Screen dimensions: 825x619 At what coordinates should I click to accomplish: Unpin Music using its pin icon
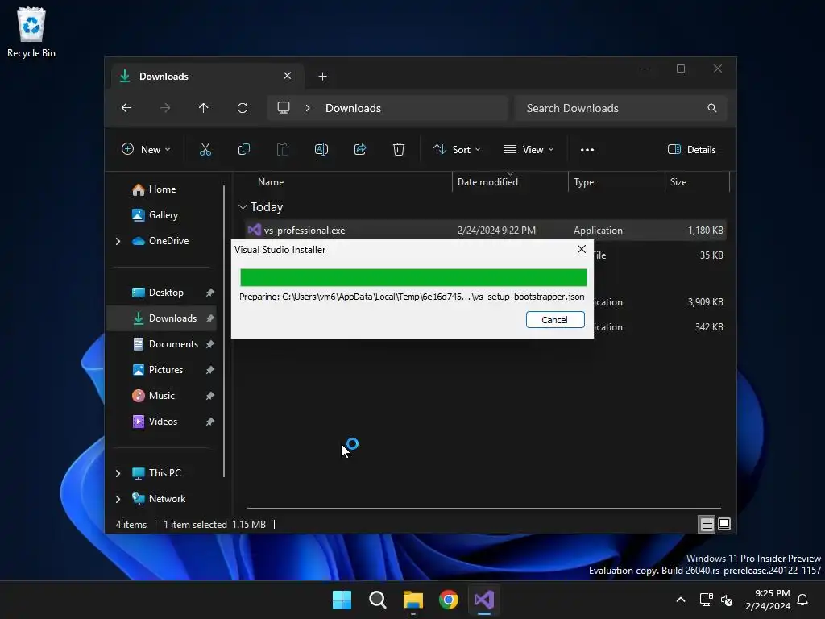point(210,396)
